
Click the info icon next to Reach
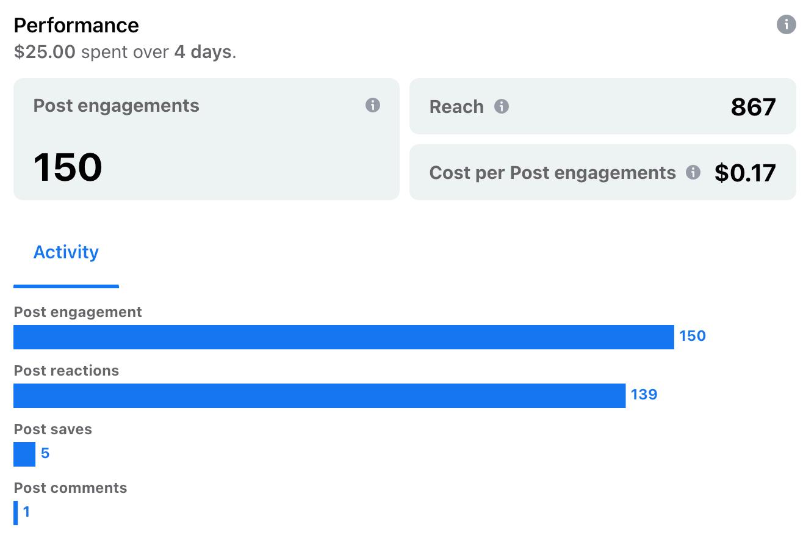click(502, 106)
